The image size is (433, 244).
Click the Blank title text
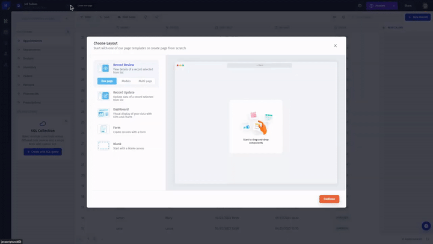click(x=117, y=144)
